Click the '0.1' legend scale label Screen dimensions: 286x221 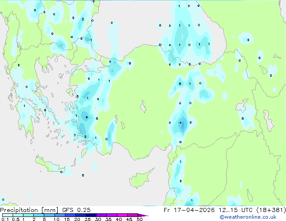coord(5,219)
